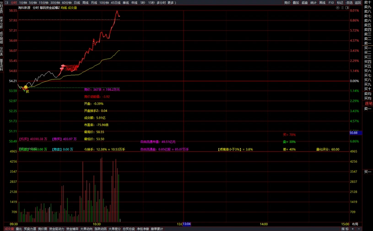Click the yellow 均线 legend label
This screenshot has width=373, height=231.
[x=64, y=8]
